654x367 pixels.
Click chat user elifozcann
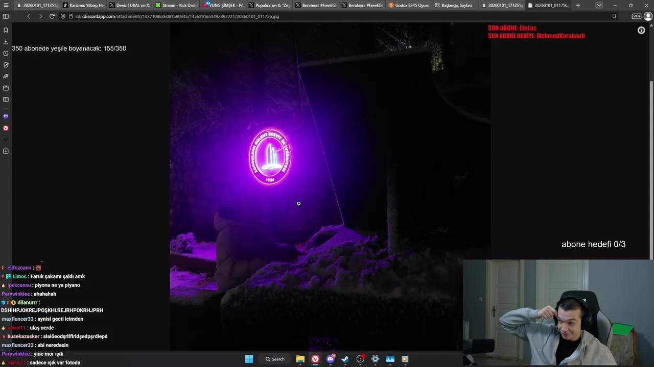(19, 268)
